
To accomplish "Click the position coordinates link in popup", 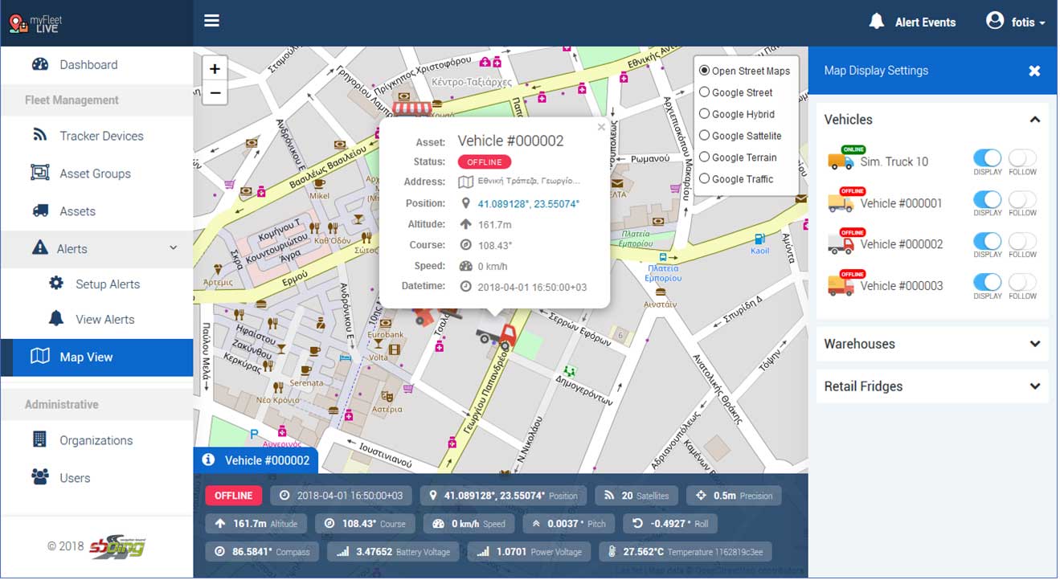I will [x=528, y=204].
